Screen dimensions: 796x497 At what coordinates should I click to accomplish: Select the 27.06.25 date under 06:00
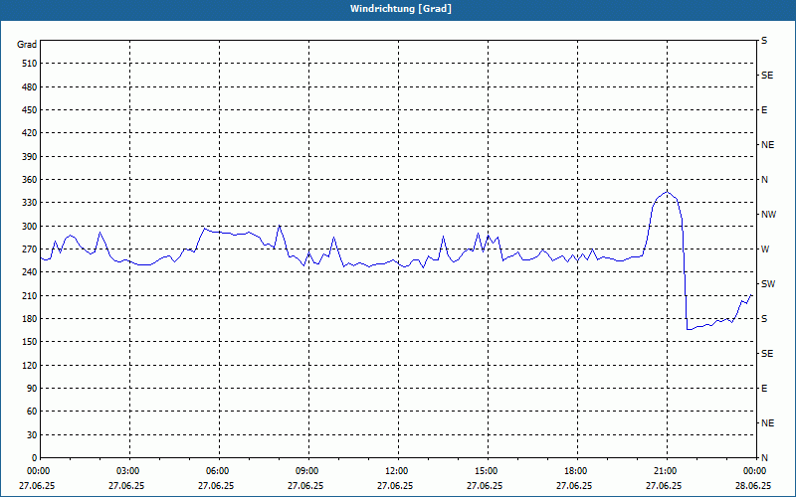click(216, 486)
